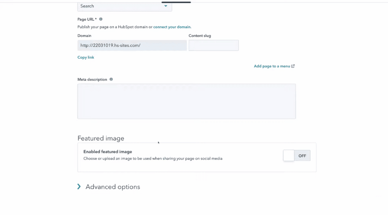Click the Enabled featured image title text
Viewport: 388px width, 215px height.
coord(107,152)
